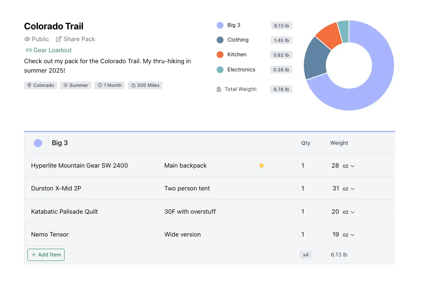Click the location pin icon in Colorado tag
Viewport: 421px width, 283px height.
click(29, 86)
